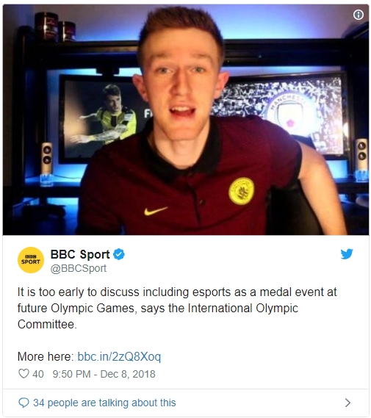The height and width of the screenshot is (418, 371).
Task: Open the 9:50 PM - Dec 8, 2018 timestamp
Action: tap(104, 374)
